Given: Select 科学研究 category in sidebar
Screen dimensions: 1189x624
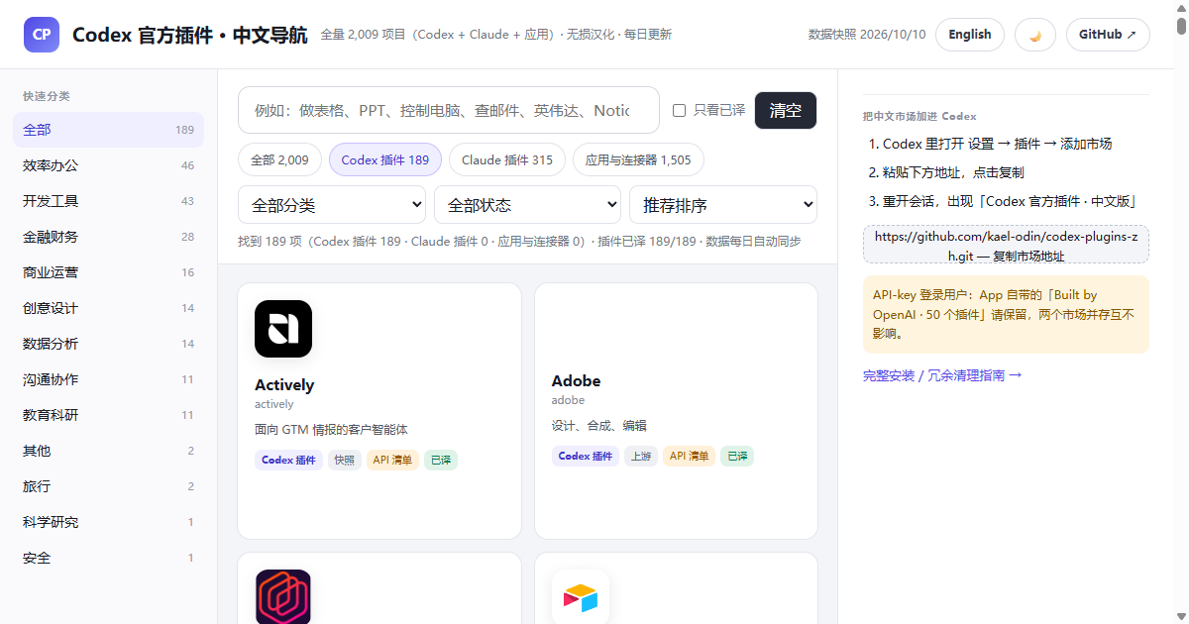Looking at the screenshot, I should (108, 522).
